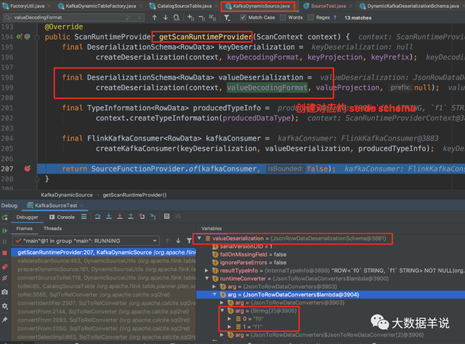Viewport: 465px width, 344px height.
Task: Click the Step Out icon
Action: point(131,217)
